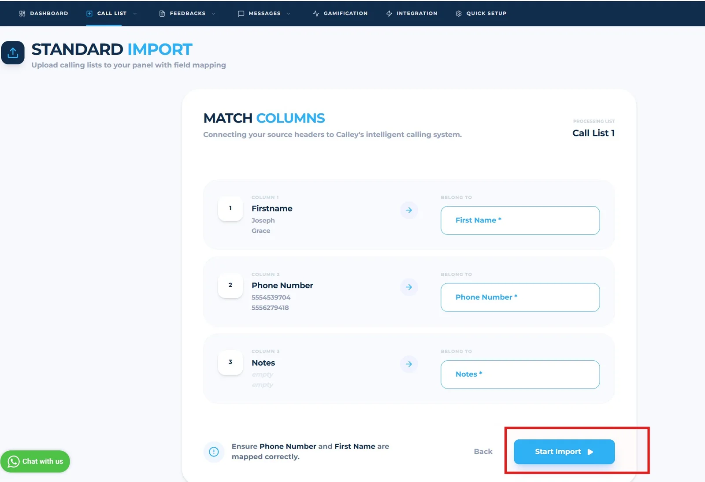Click the arrow icon in the Notes row
The image size is (705, 482).
point(409,364)
